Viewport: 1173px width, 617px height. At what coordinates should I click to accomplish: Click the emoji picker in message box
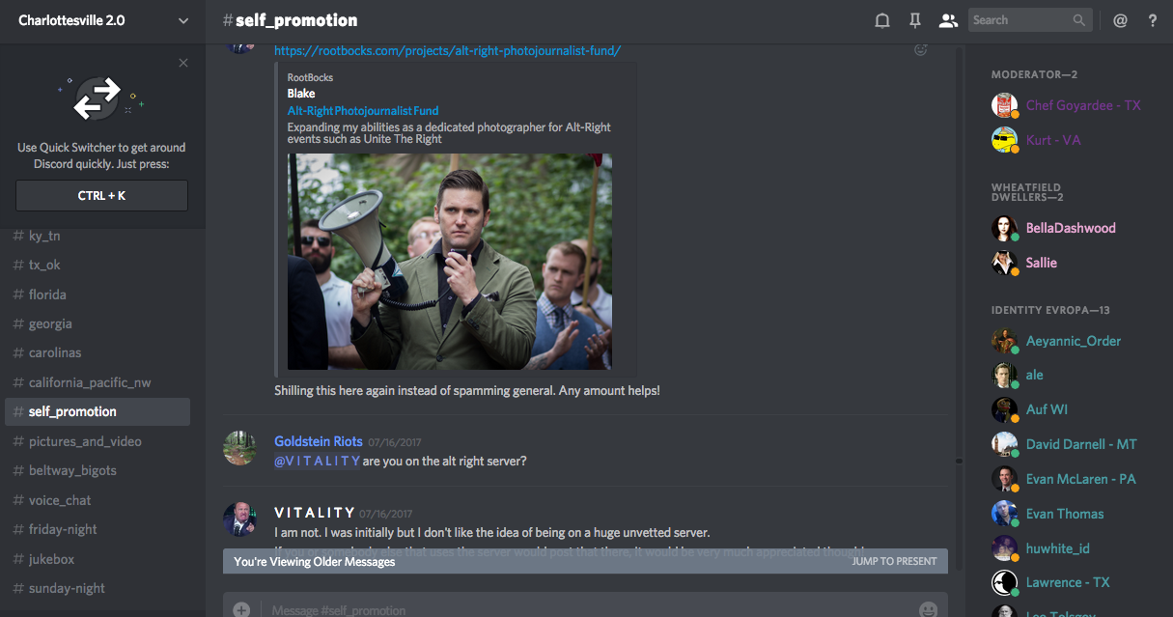[928, 609]
